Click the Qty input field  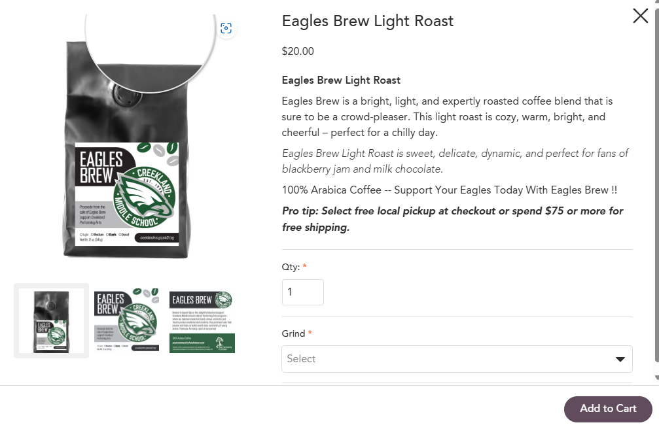(x=302, y=292)
